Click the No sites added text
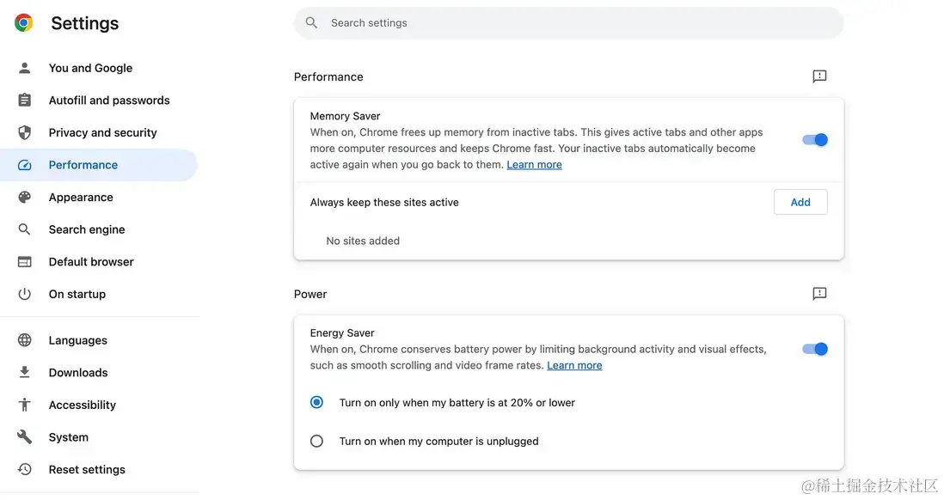Screen dimensions: 944x500 pos(363,241)
